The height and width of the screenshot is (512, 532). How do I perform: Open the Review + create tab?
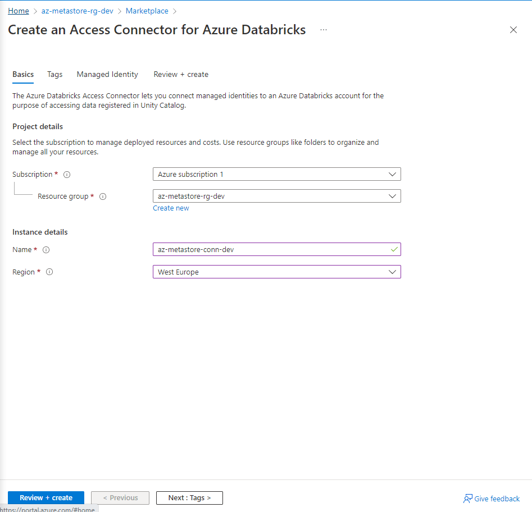click(181, 74)
